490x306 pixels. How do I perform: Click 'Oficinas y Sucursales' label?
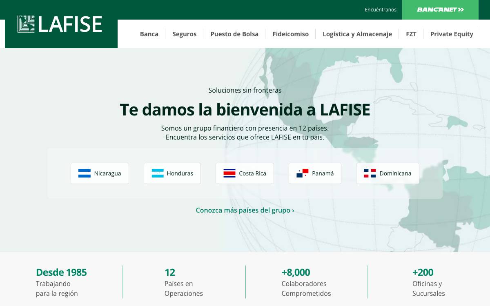coord(429,288)
